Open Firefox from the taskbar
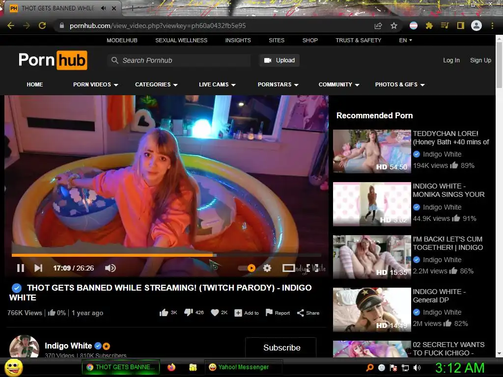The width and height of the screenshot is (503, 377). point(171,367)
